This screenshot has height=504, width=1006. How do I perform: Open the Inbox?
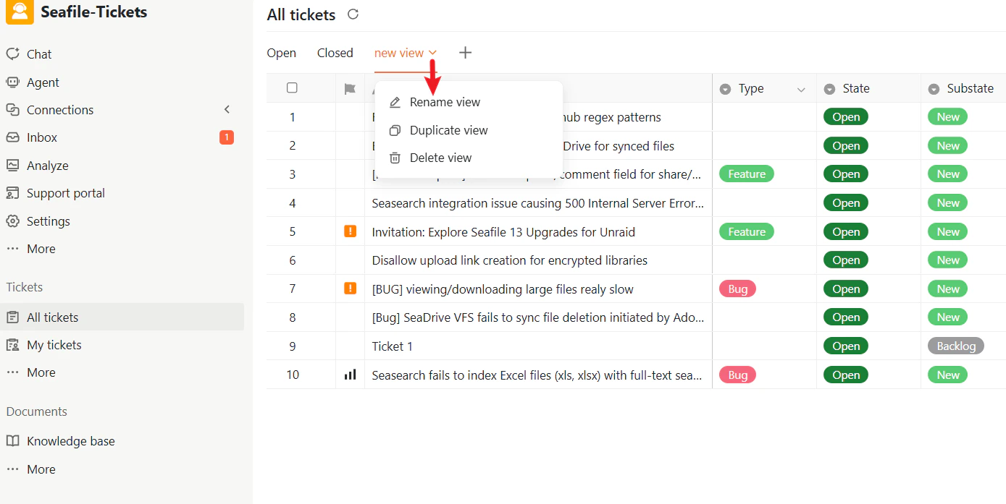pos(42,137)
